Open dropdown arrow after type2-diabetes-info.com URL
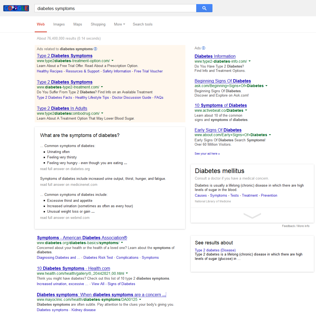 pos(250,61)
